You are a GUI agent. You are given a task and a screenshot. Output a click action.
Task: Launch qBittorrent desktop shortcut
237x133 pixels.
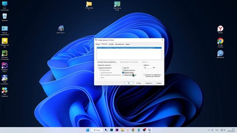220,54
